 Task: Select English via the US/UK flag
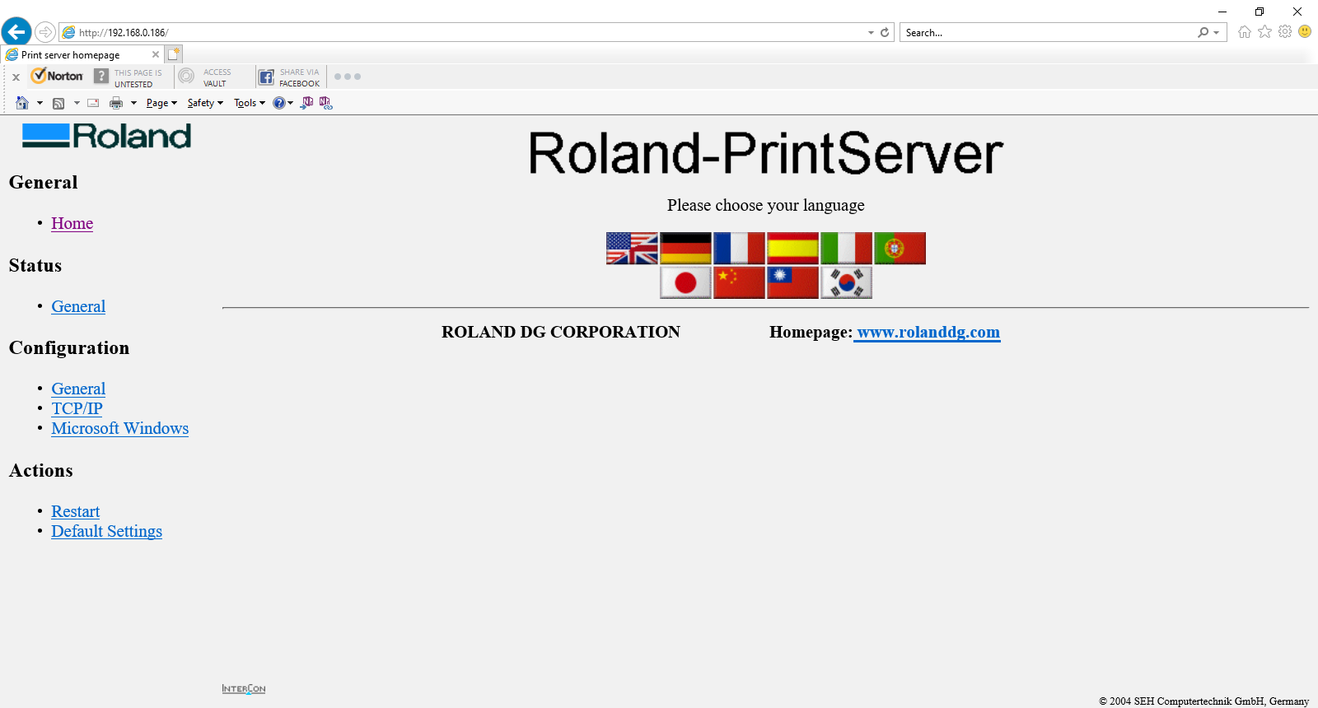pyautogui.click(x=632, y=248)
